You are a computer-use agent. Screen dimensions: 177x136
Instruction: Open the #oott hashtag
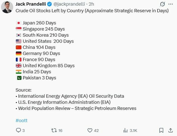click(21, 120)
